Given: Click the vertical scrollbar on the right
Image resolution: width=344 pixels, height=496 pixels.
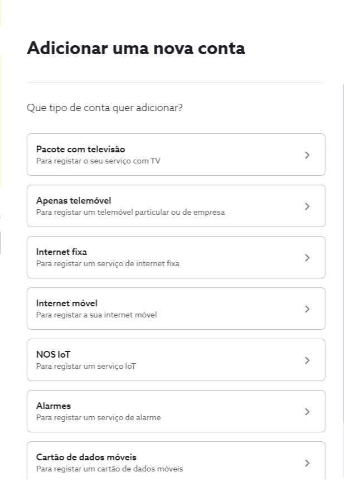Looking at the screenshot, I should (343, 251).
